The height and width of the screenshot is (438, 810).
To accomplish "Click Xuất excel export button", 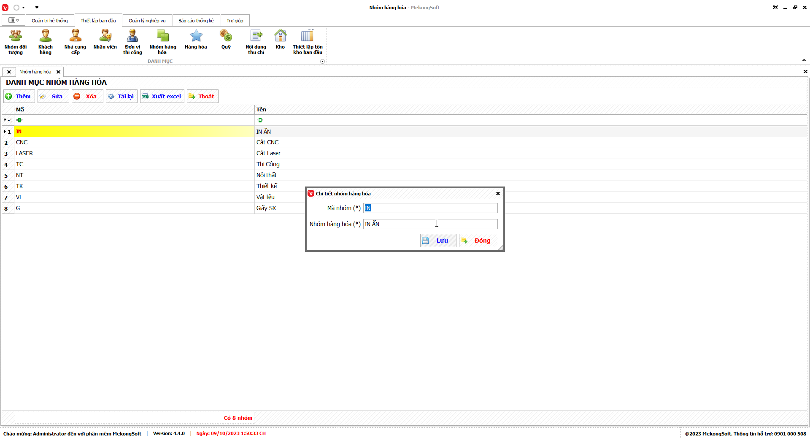I will [x=162, y=96].
